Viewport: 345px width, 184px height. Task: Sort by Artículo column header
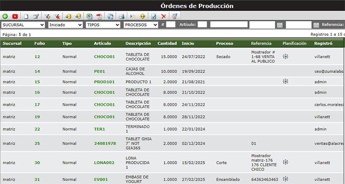pos(102,43)
